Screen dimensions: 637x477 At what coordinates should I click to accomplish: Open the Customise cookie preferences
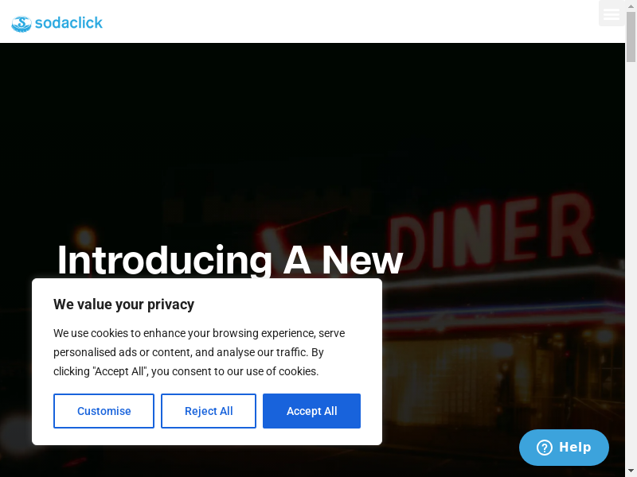[x=104, y=411]
